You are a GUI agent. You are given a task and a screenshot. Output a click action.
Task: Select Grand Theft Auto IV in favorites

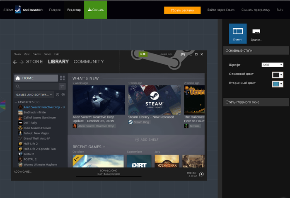[36, 138]
